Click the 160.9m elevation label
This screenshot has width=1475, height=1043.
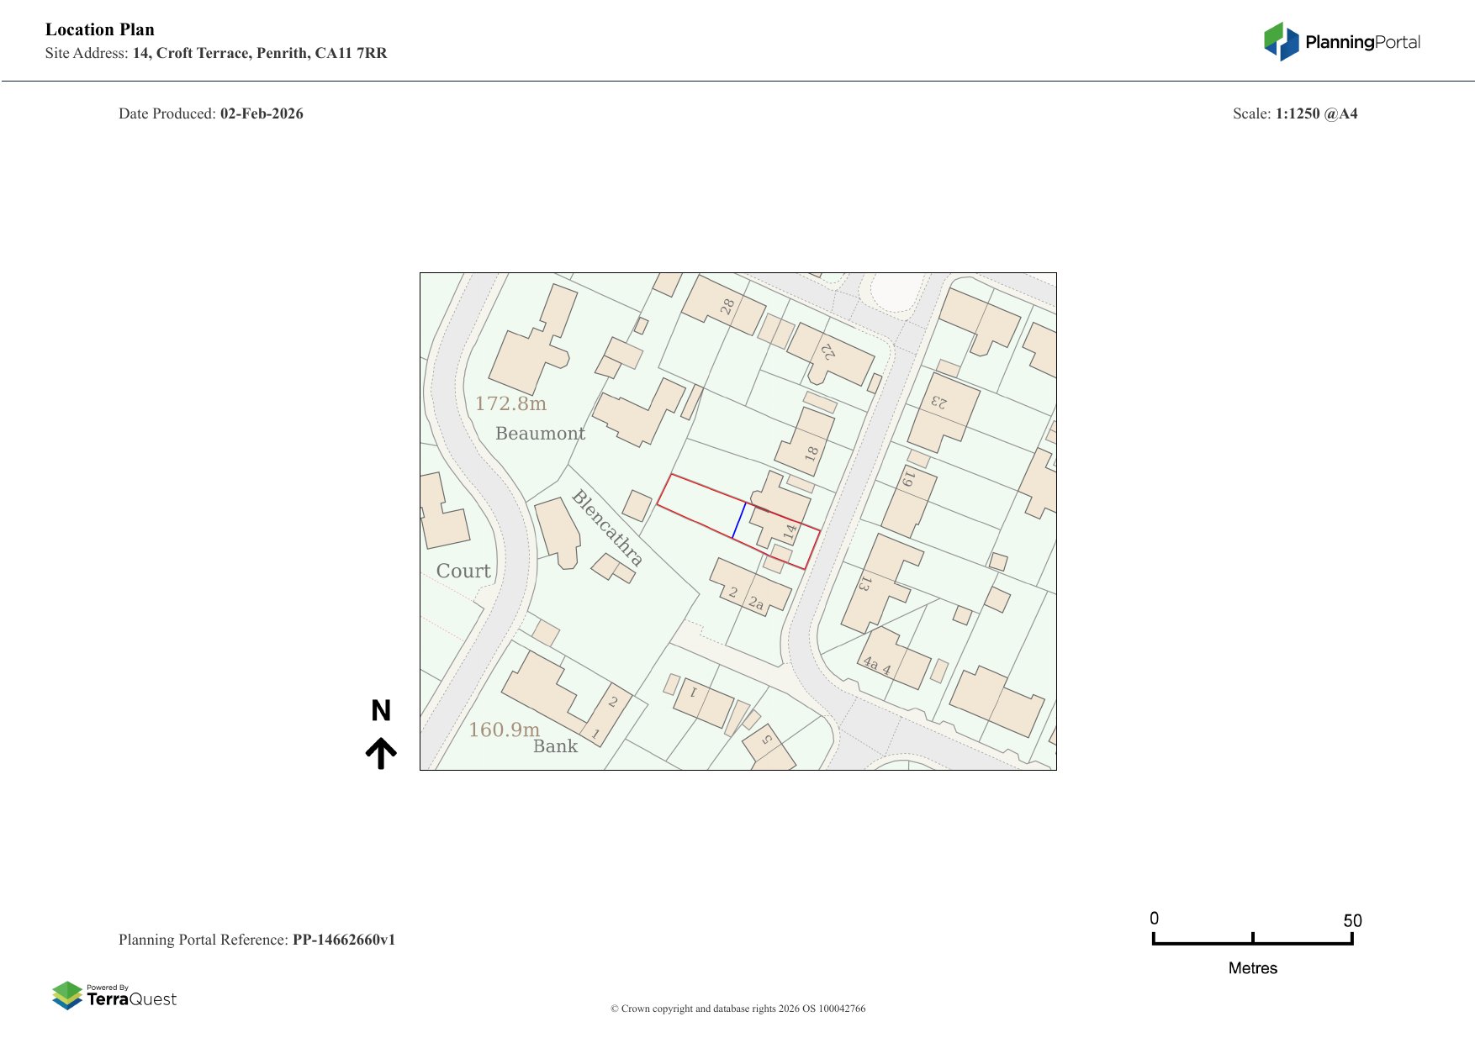click(x=504, y=730)
